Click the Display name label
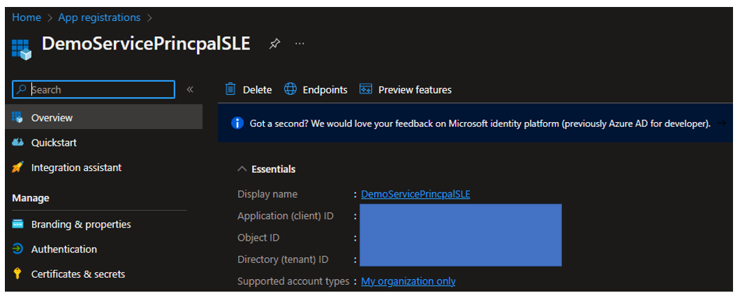The width and height of the screenshot is (740, 300). (267, 194)
